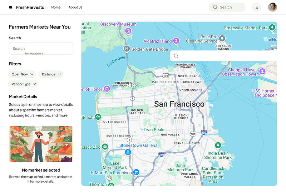This screenshot has height=193, width=286.
Task: Expand the Distance filter dropdown
Action: pyautogui.click(x=51, y=74)
